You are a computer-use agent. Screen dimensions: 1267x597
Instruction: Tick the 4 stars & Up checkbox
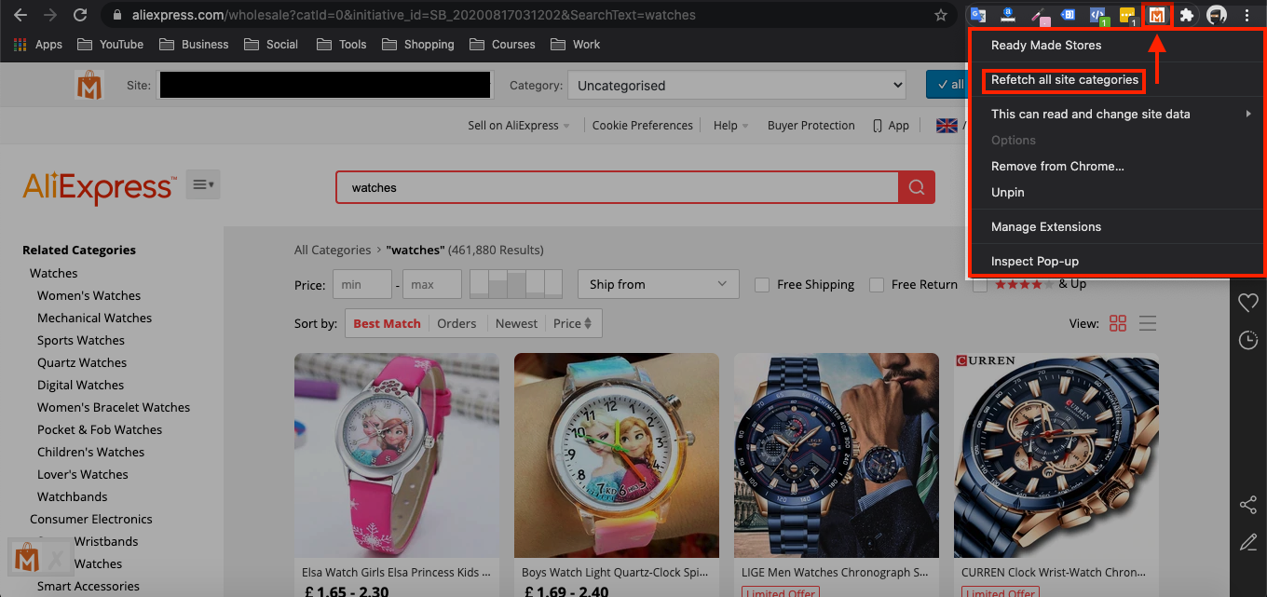coord(979,285)
